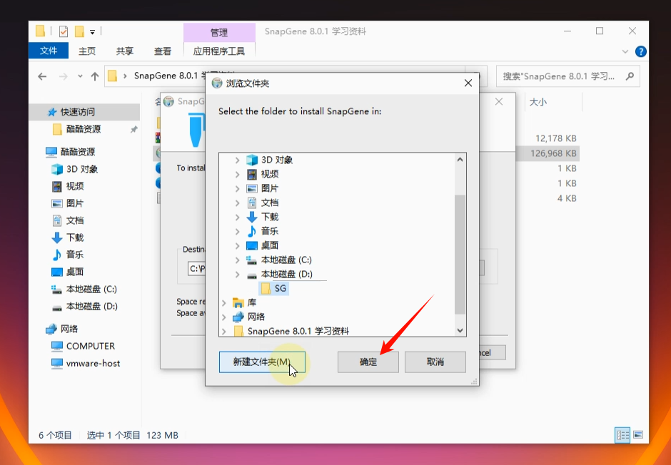Switch to large thumbnails view in status bar

[638, 434]
